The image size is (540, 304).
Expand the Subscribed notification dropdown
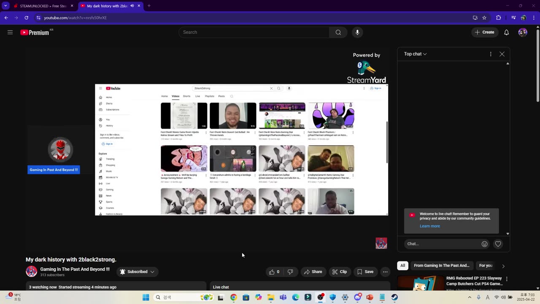[137, 272]
